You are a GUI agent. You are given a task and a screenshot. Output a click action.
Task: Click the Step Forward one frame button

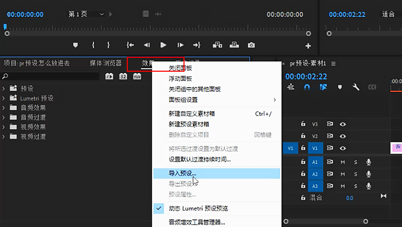pos(180,45)
